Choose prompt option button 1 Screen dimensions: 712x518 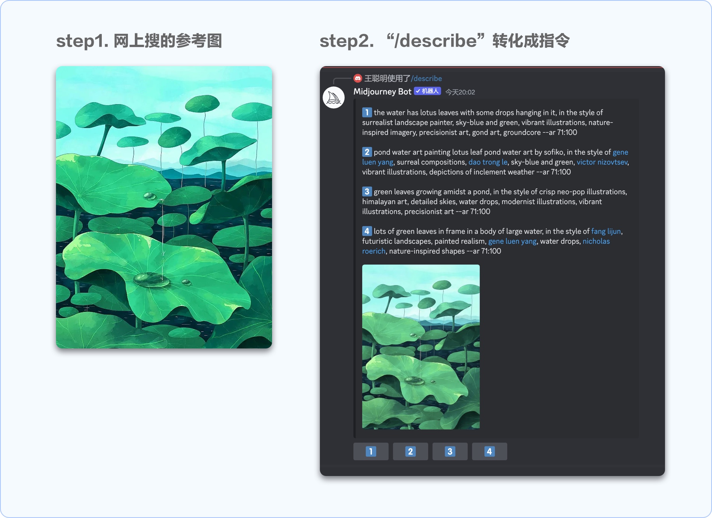coord(371,451)
